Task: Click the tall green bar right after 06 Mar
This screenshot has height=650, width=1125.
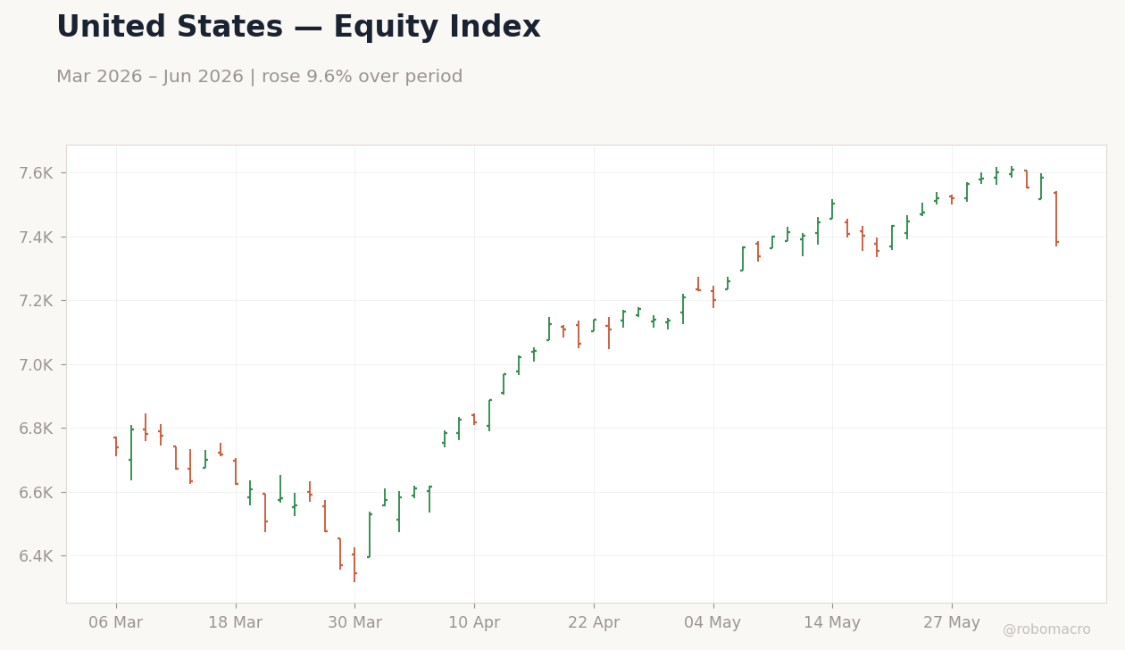Action: 131,453
